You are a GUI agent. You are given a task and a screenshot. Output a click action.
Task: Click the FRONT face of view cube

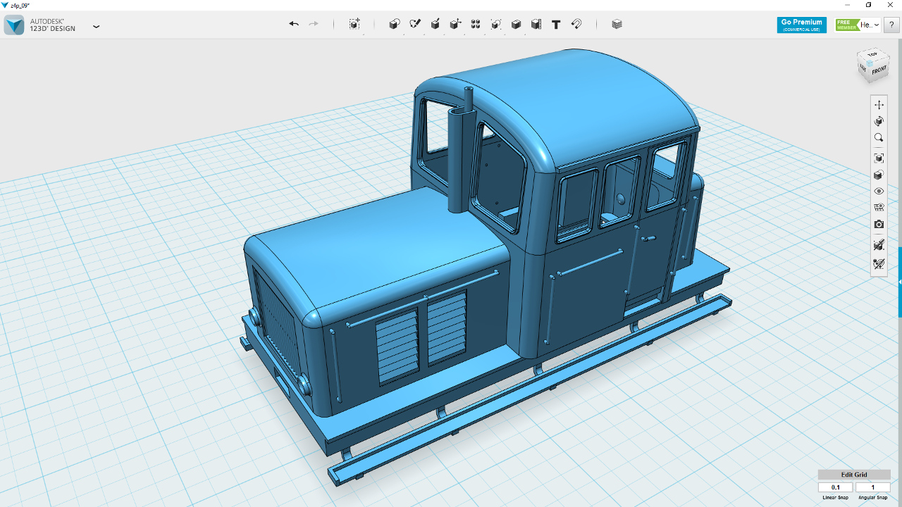(x=879, y=71)
